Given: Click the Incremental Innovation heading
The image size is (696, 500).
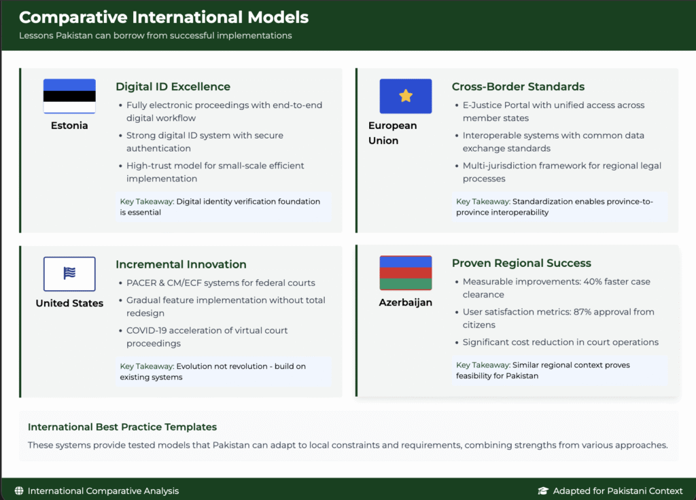Looking at the screenshot, I should [x=181, y=264].
